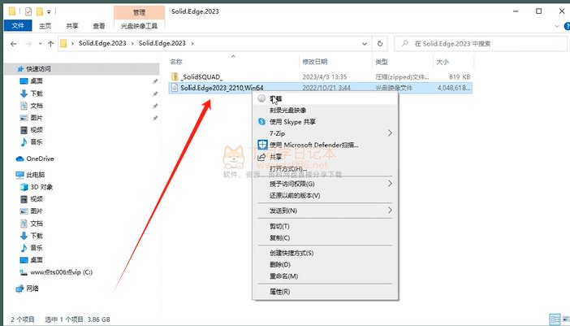The height and width of the screenshot is (326, 570).
Task: Choose 删除(D) in the context menu
Action: [x=326, y=264]
